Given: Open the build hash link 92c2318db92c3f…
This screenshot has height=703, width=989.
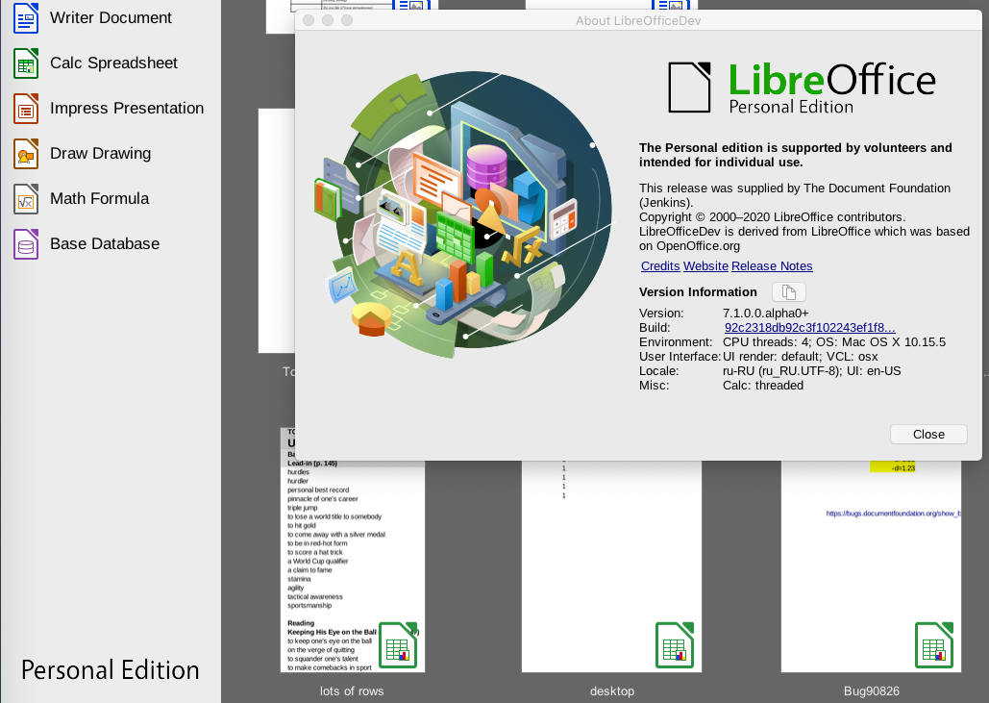Looking at the screenshot, I should point(810,328).
